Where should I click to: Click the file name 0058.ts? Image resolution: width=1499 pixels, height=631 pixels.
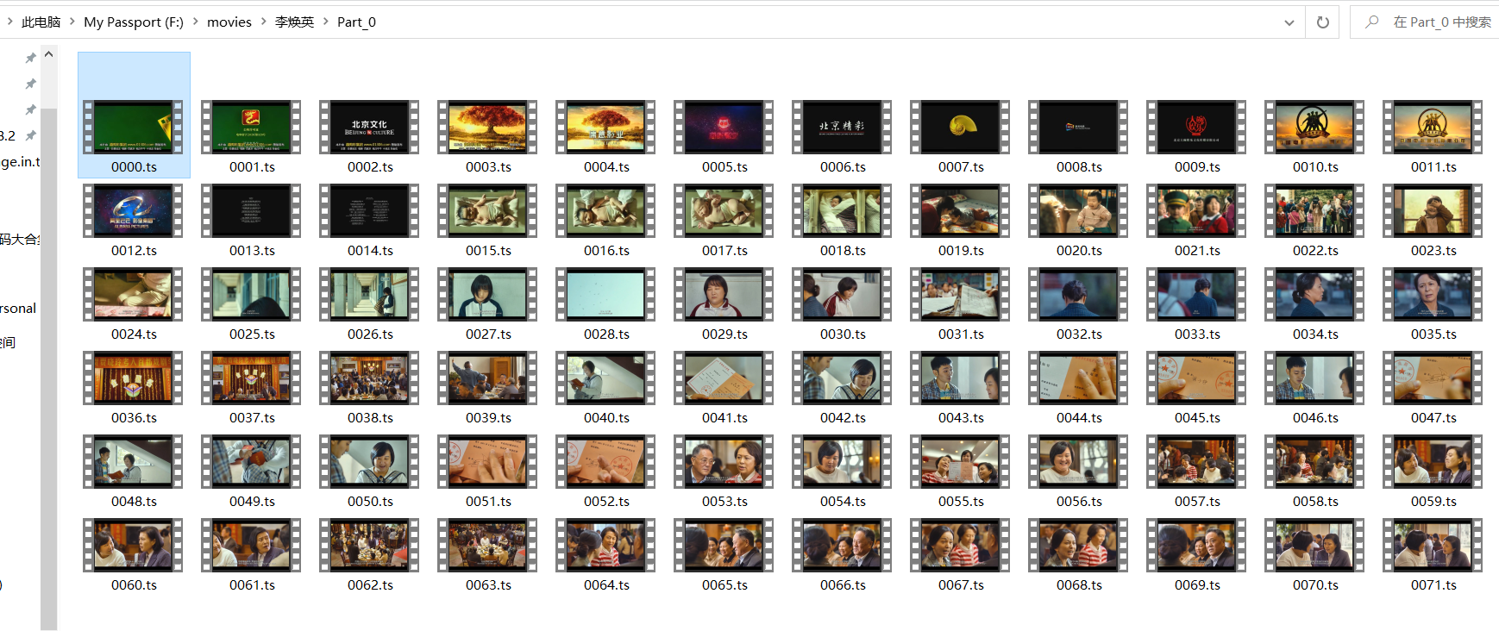pos(1315,502)
